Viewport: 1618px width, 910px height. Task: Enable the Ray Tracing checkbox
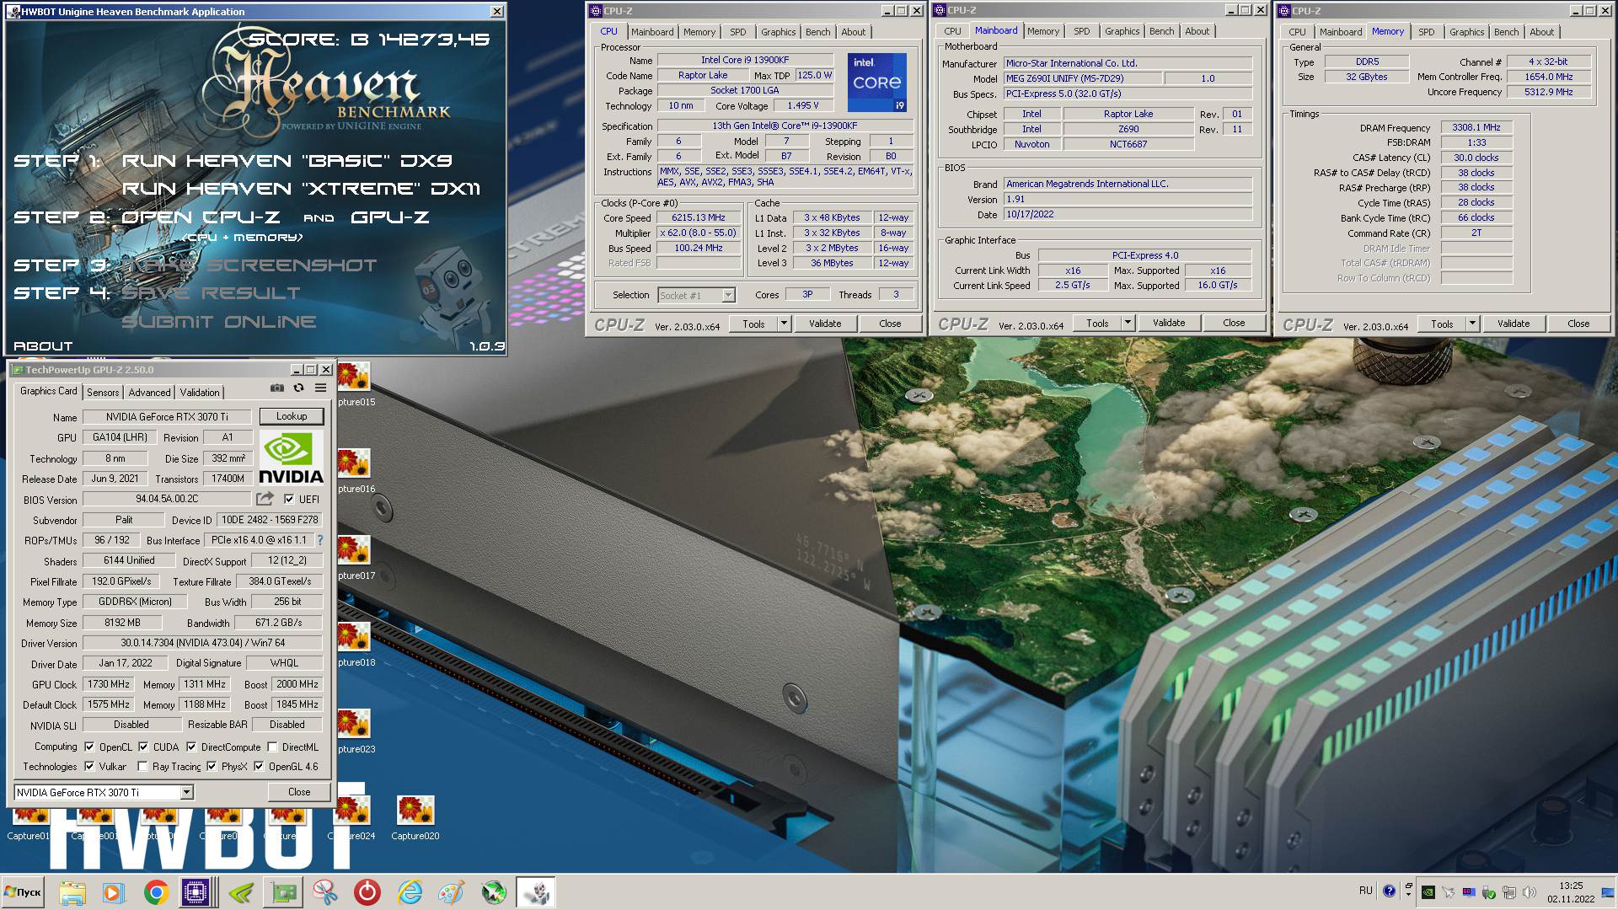point(142,766)
